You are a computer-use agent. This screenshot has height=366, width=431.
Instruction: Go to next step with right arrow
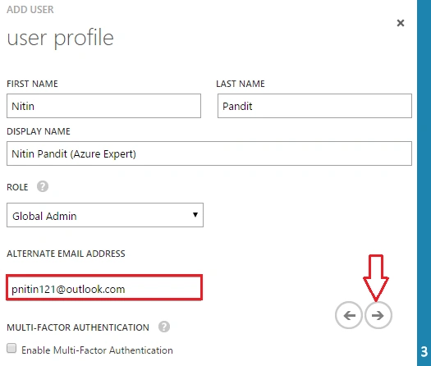coord(378,315)
